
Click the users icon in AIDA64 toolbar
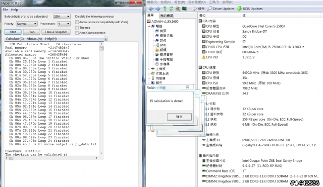point(178,9)
